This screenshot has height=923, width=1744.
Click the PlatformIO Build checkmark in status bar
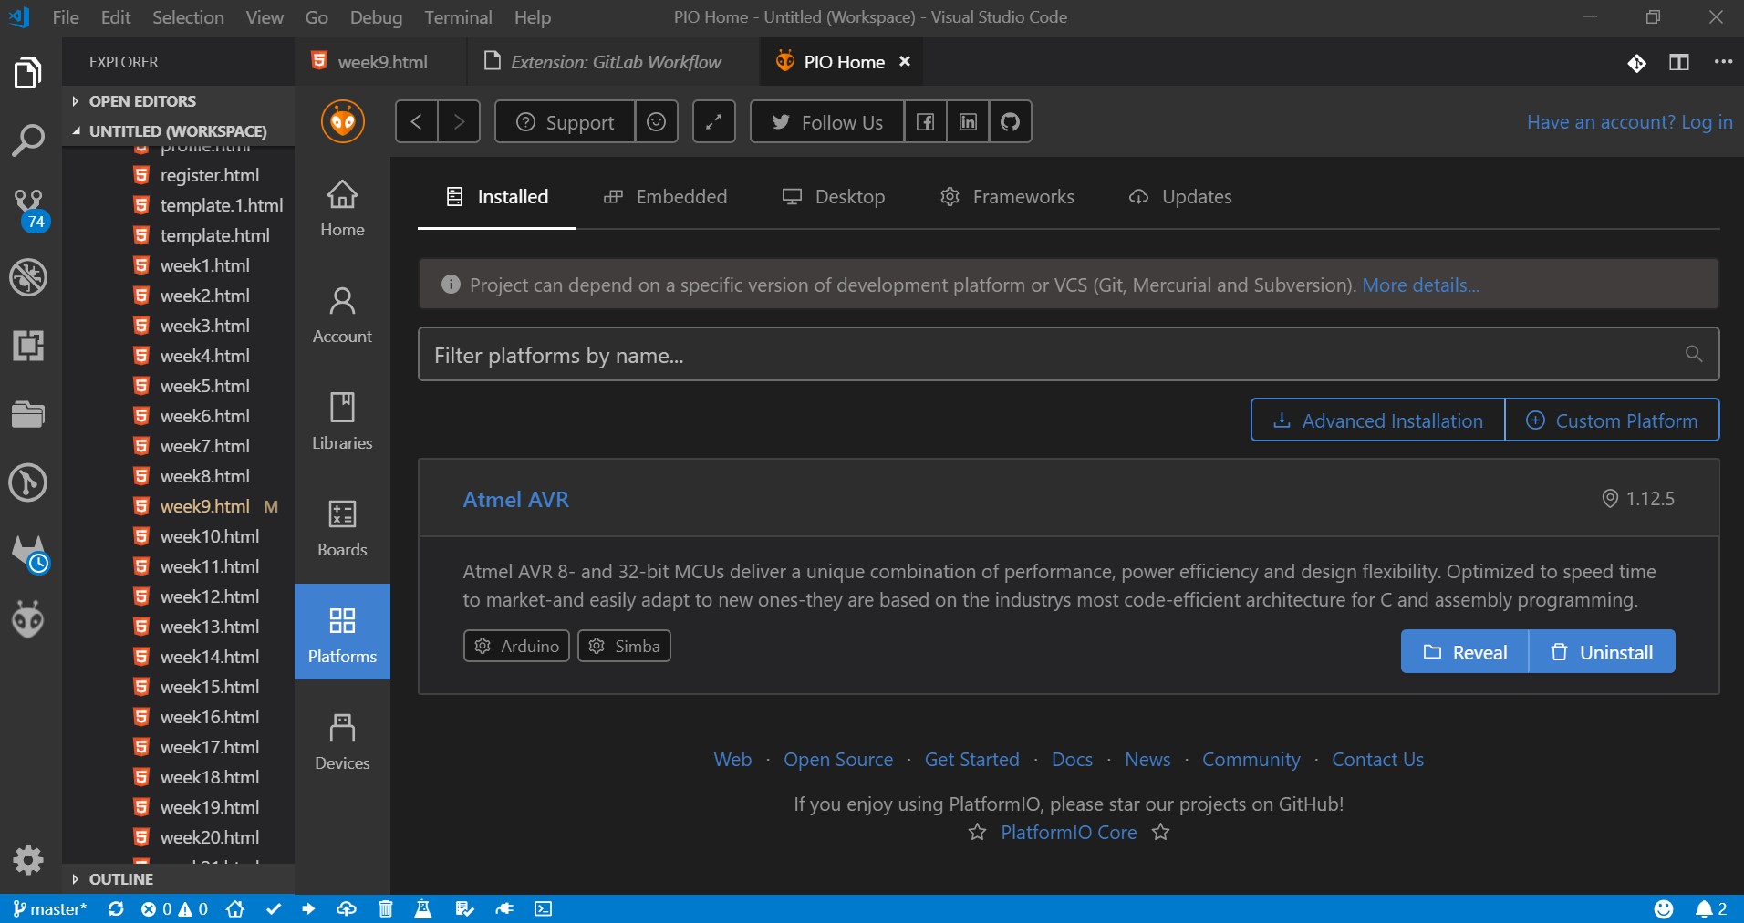pos(273,908)
